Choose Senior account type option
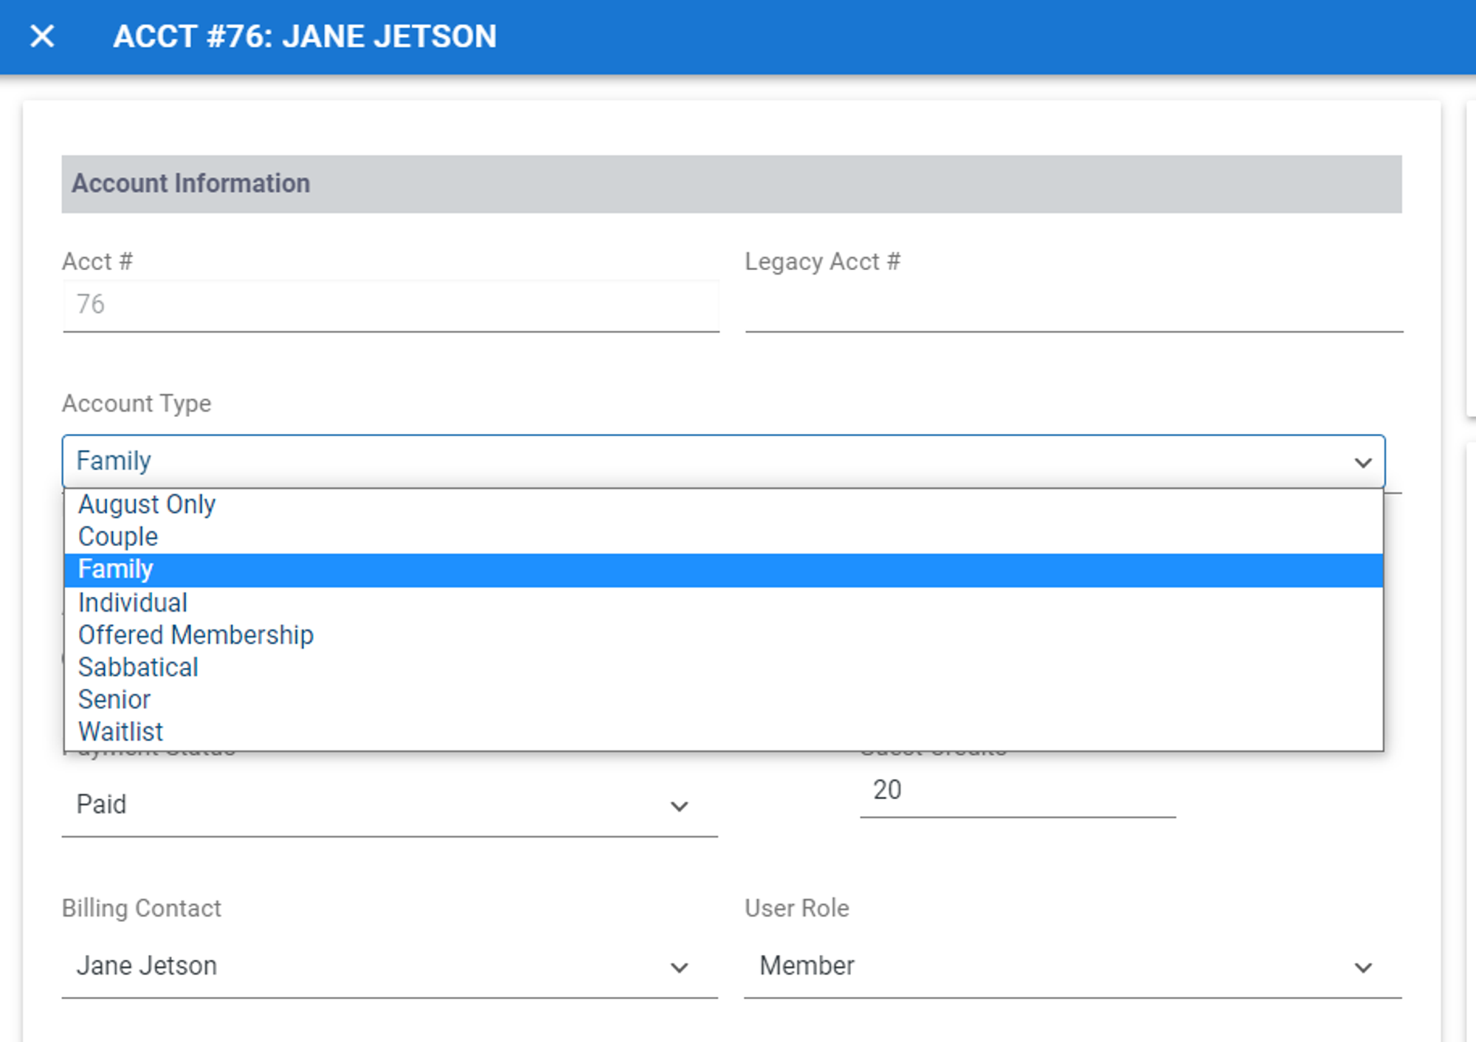The width and height of the screenshot is (1476, 1042). click(x=114, y=699)
